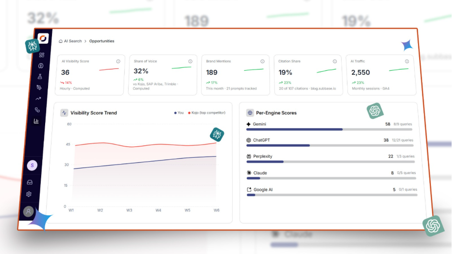Screen dimensions: 452x254
Task: Show info for AI Visibility Score card
Action: pyautogui.click(x=118, y=61)
